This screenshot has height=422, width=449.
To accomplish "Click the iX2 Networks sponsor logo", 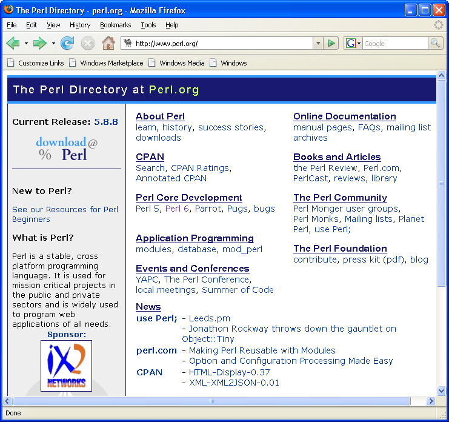I will point(66,366).
